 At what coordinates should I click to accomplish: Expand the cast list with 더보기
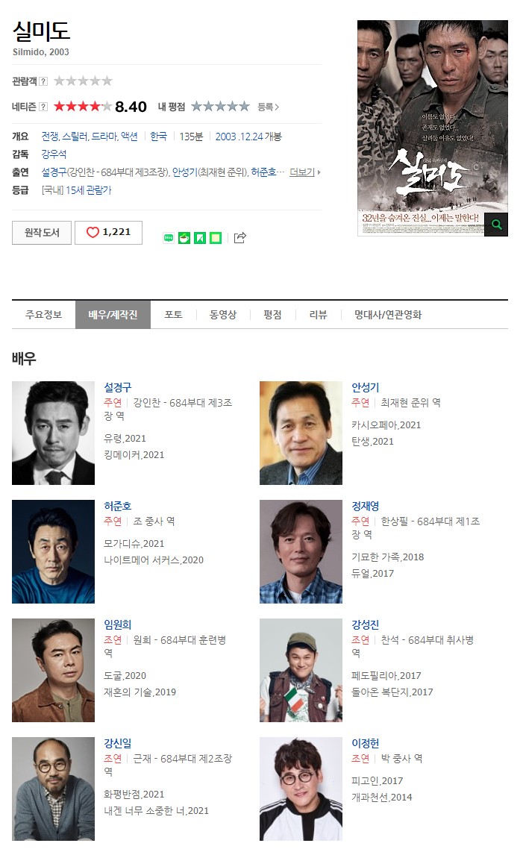pyautogui.click(x=304, y=172)
